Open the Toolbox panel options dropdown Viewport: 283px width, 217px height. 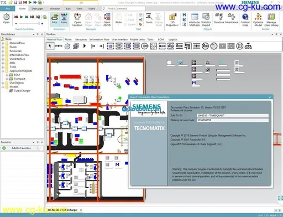pyautogui.click(x=272, y=34)
